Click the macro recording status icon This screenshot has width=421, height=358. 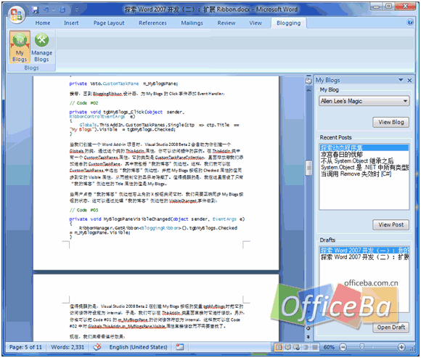tap(179, 347)
